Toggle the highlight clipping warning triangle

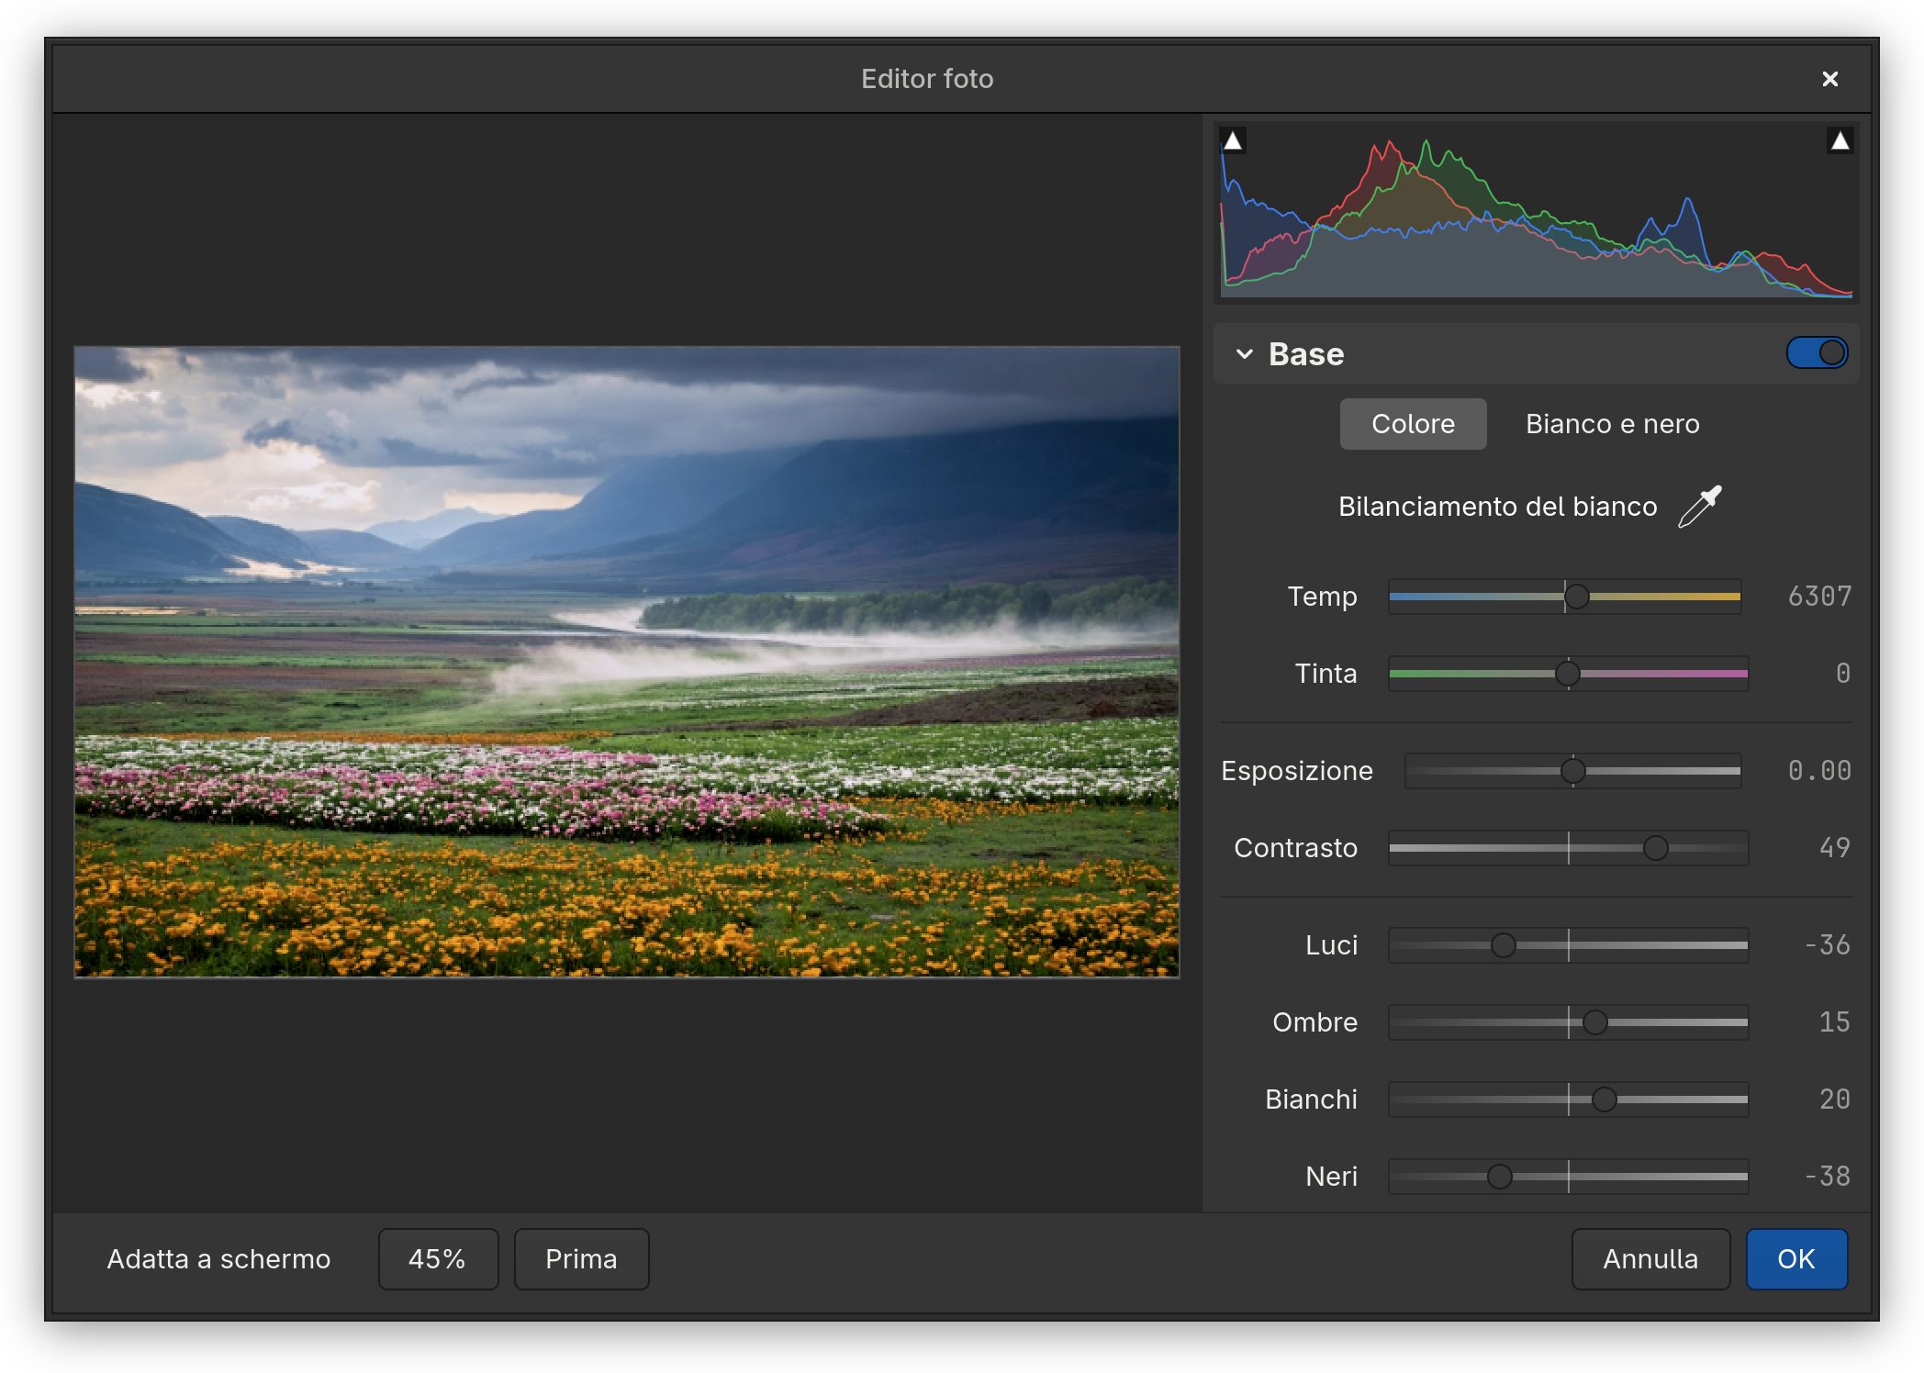[x=1840, y=140]
